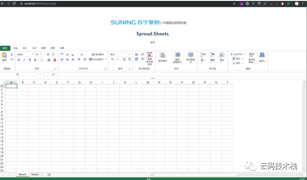This screenshot has height=180, width=307.
Task: Pick the fill color bucket
Action: pos(49,60)
